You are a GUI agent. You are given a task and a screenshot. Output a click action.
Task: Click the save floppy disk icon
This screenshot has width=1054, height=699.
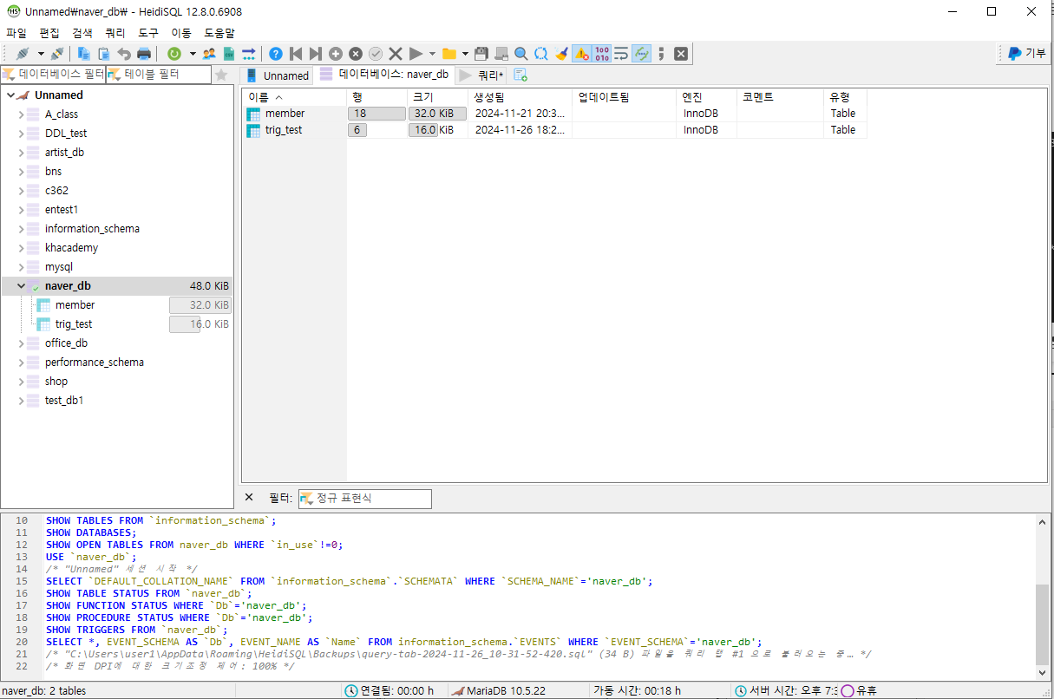tap(481, 54)
